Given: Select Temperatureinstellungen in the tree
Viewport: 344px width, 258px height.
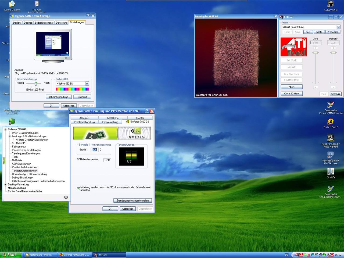Looking at the screenshot, I should 24,171.
